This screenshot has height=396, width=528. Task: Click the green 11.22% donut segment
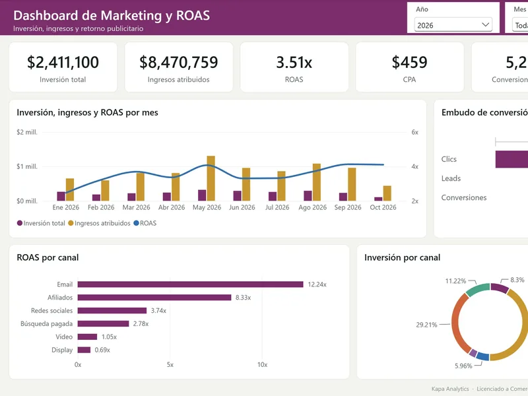(477, 290)
